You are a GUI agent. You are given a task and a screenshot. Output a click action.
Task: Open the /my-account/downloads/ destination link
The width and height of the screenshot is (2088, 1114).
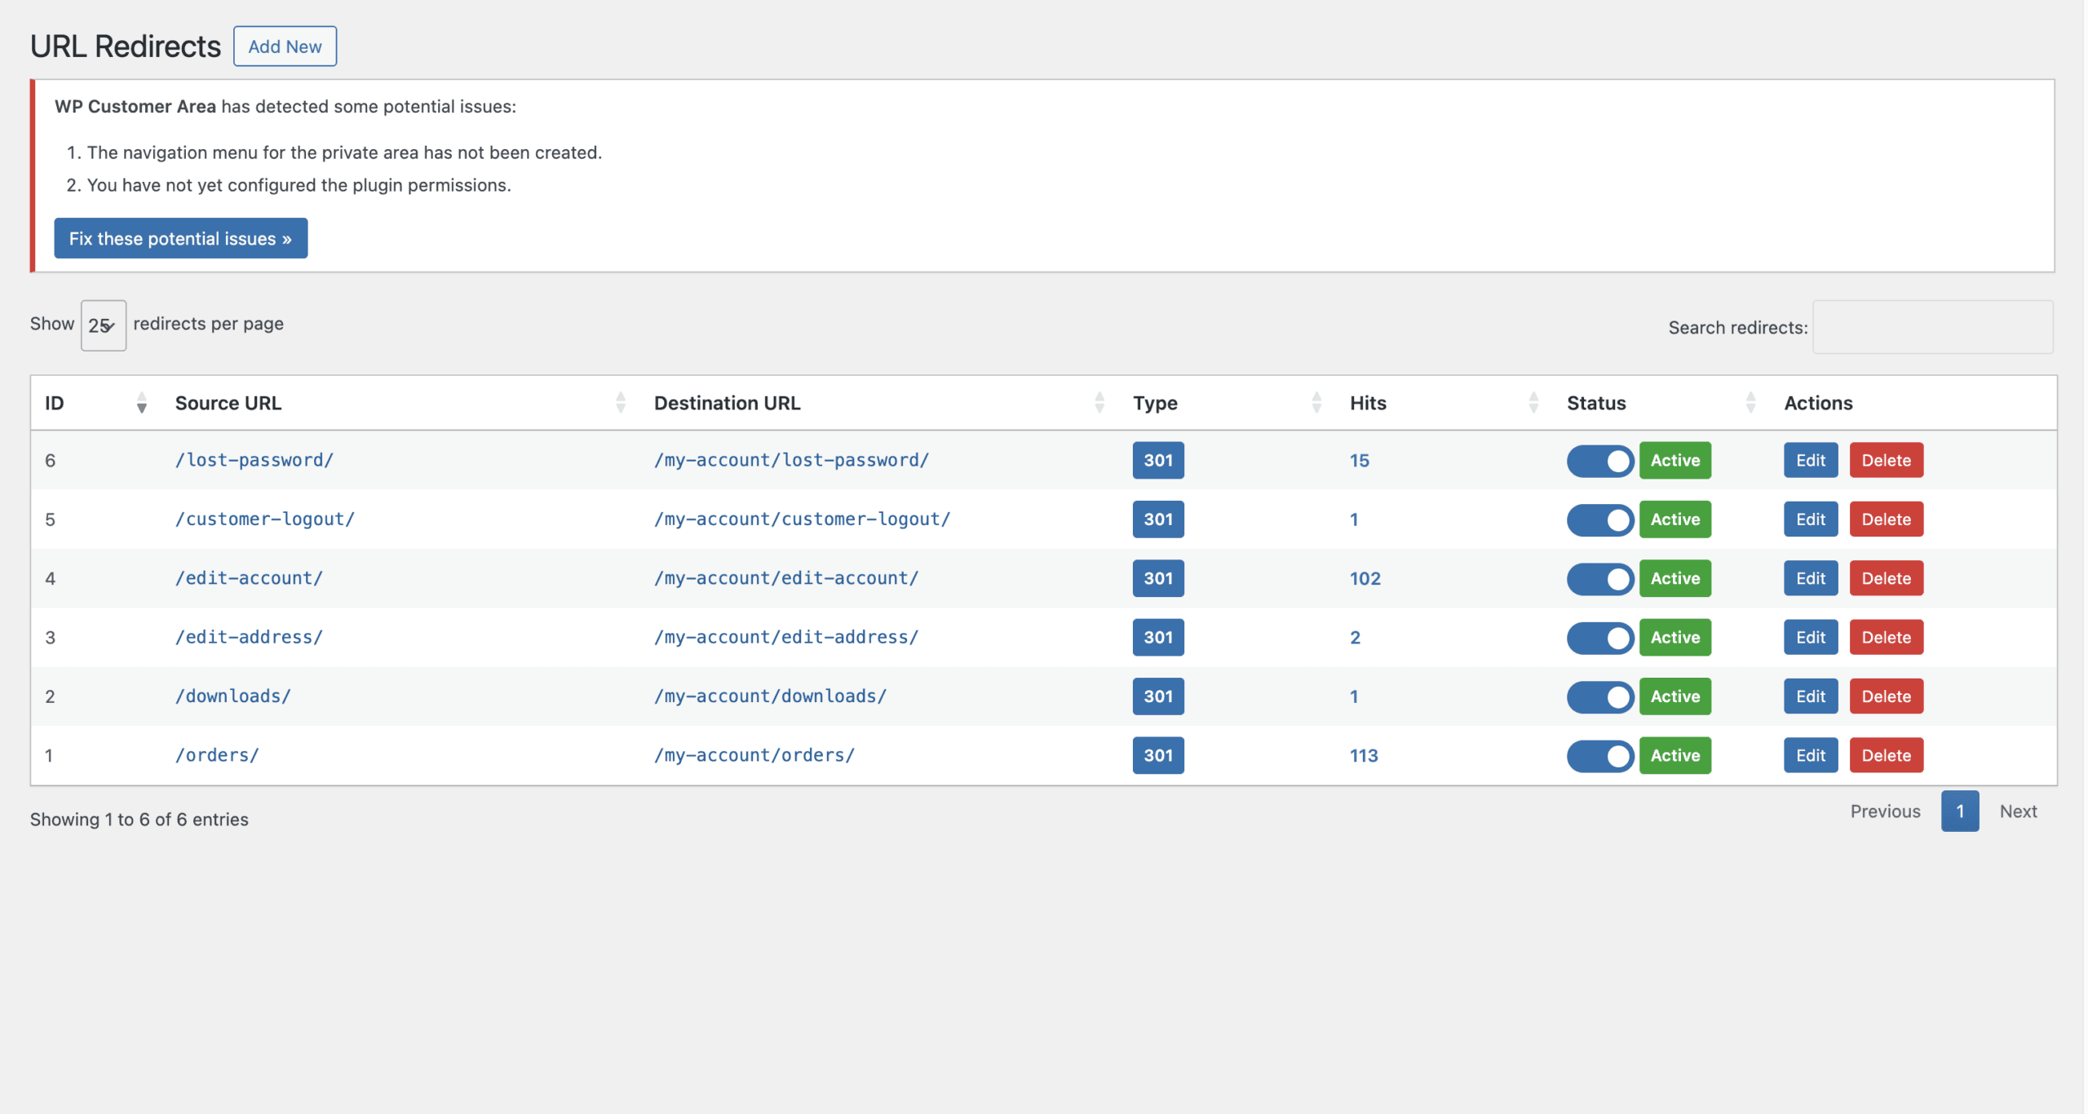click(768, 696)
